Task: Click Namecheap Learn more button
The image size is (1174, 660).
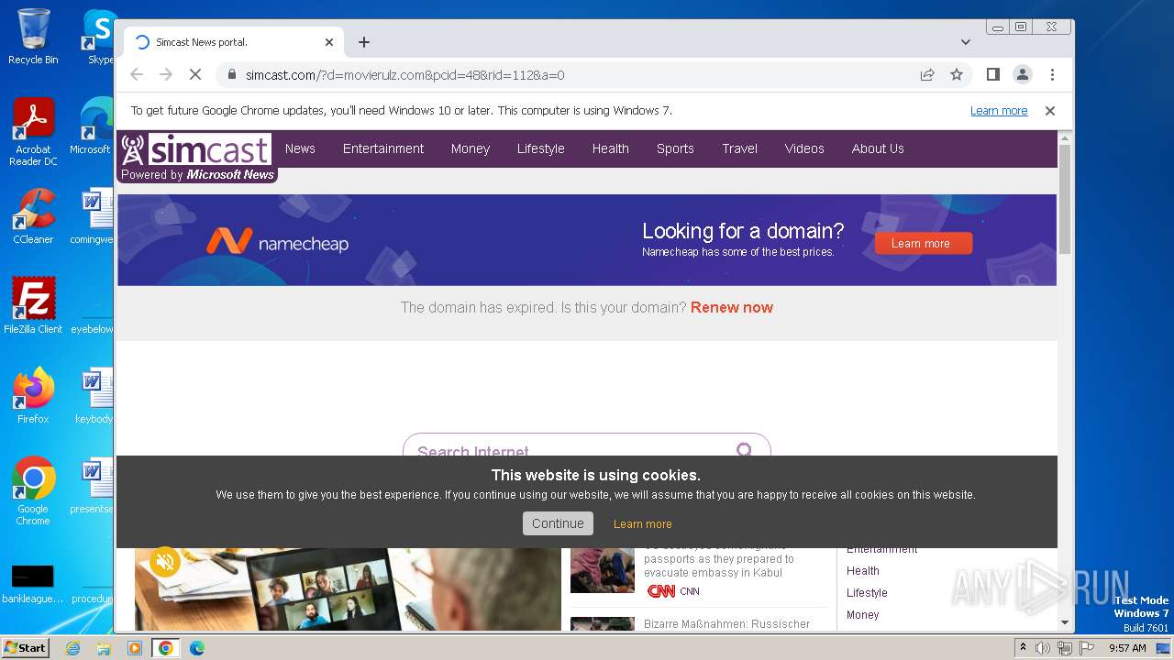Action: click(x=924, y=243)
